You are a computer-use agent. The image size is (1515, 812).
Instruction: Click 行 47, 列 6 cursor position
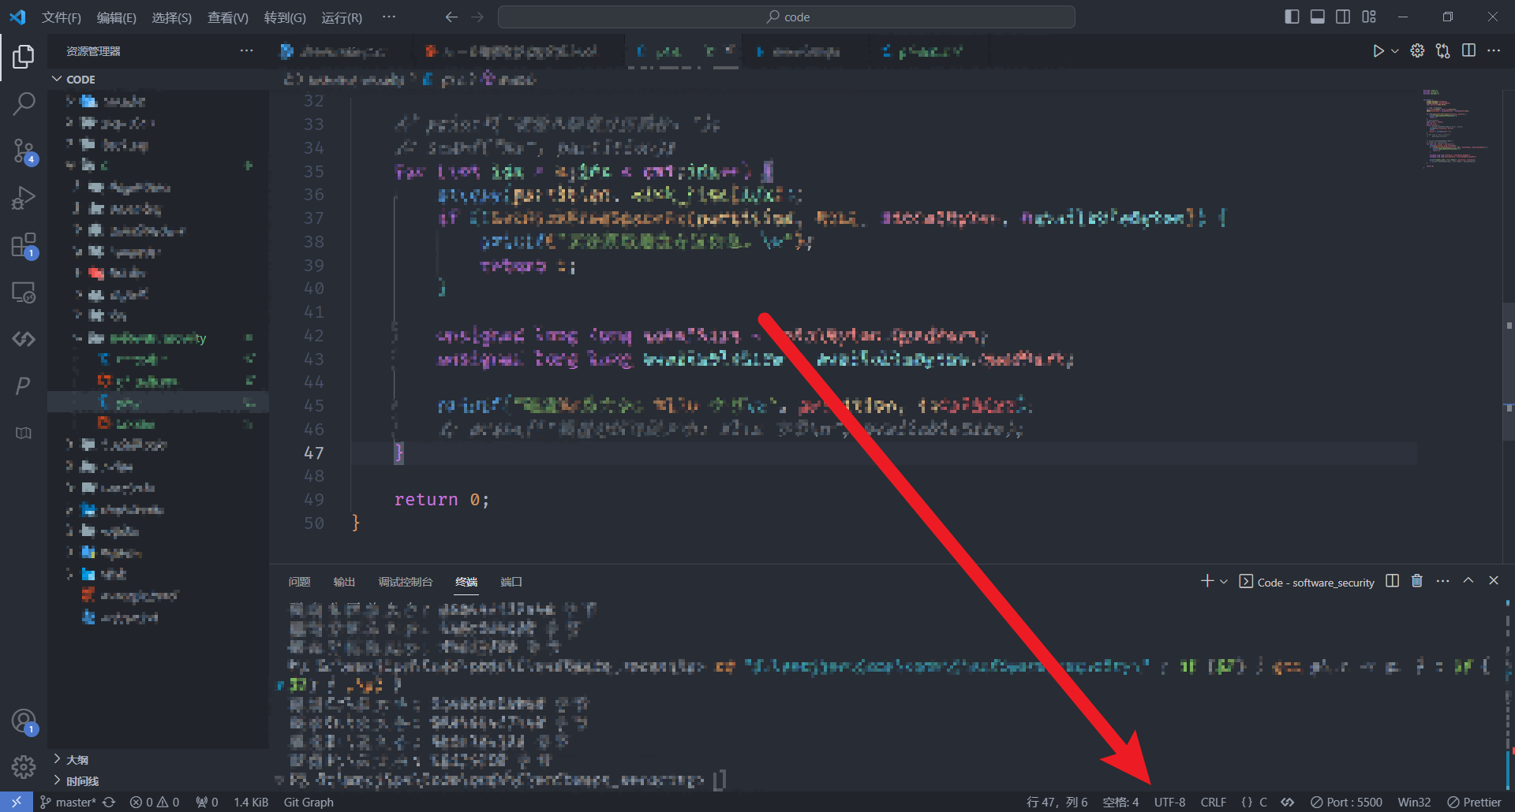[1057, 802]
